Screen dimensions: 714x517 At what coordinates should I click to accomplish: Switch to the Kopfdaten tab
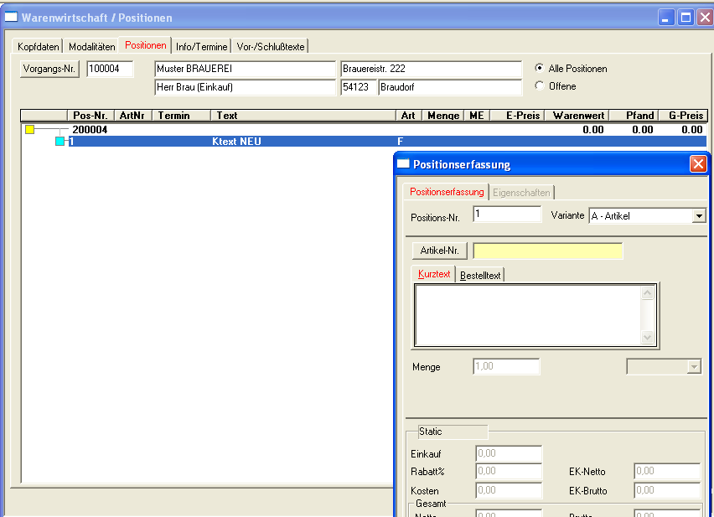tap(39, 47)
